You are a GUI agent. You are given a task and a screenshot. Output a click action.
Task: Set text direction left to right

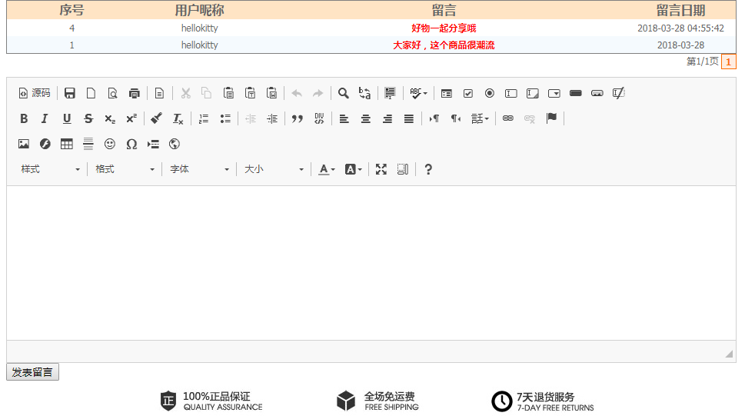(x=434, y=118)
